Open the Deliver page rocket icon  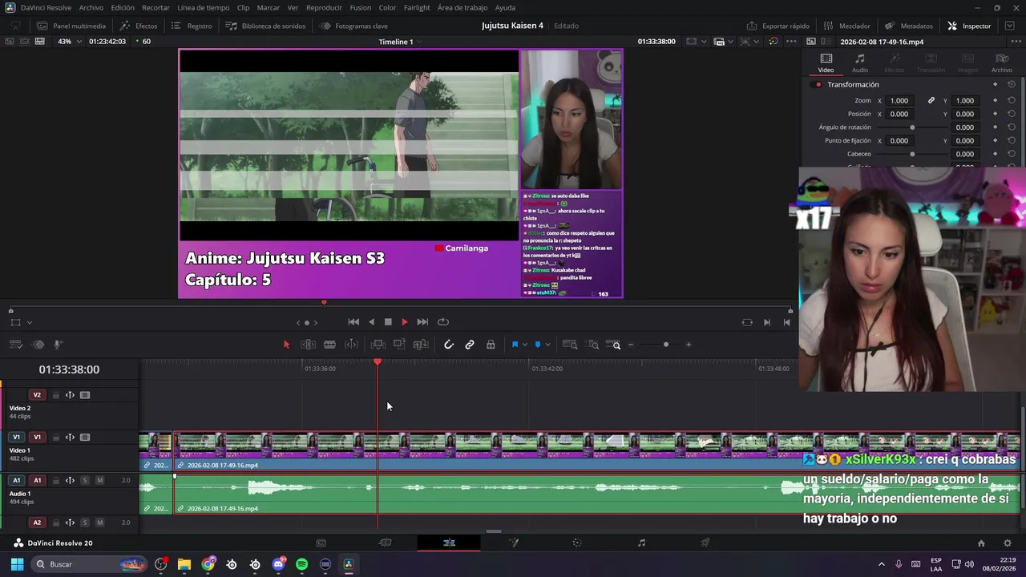(x=705, y=543)
